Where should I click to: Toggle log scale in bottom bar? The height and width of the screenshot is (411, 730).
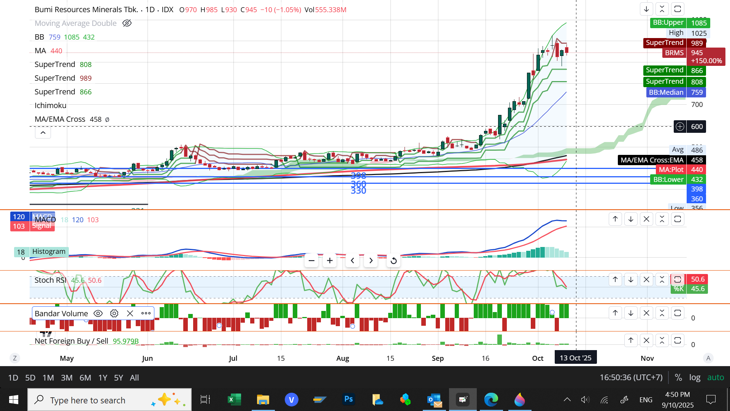point(695,378)
